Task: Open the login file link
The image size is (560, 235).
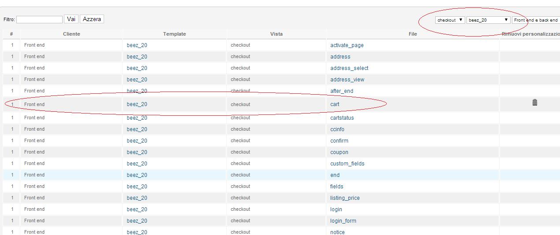Action: (336, 209)
